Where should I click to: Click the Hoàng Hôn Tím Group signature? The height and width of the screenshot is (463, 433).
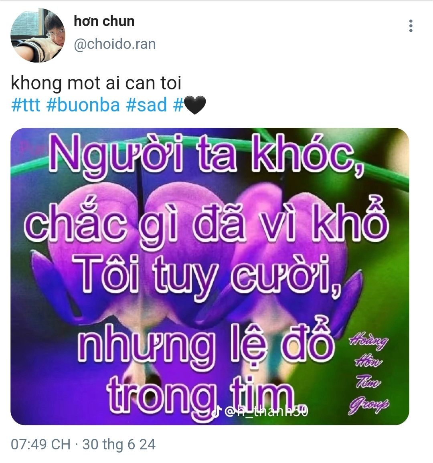click(368, 374)
